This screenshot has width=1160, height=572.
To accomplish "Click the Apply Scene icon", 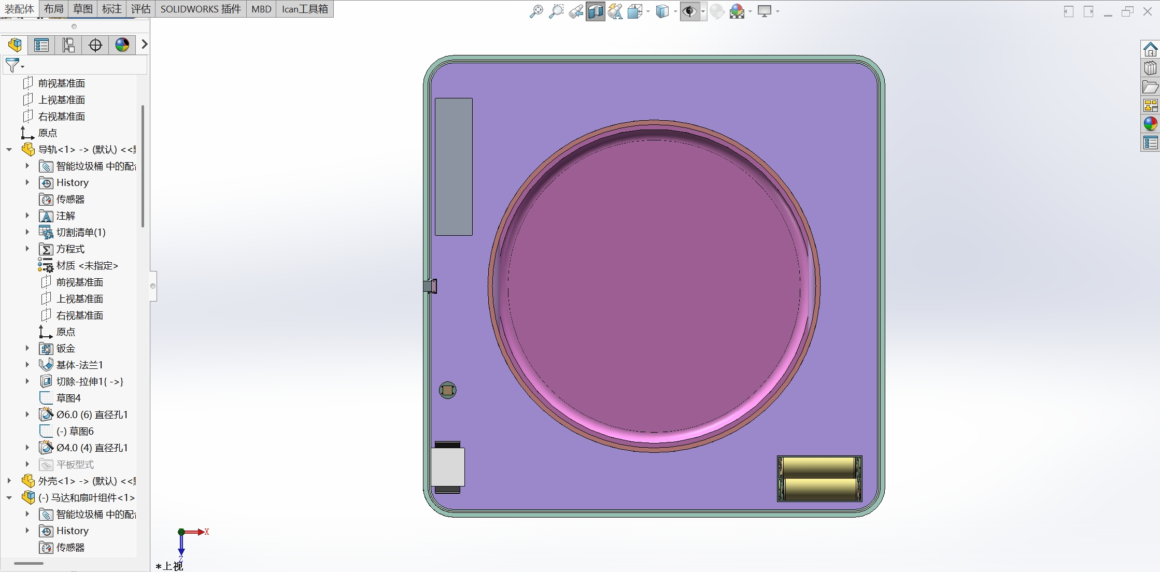I will click(737, 11).
